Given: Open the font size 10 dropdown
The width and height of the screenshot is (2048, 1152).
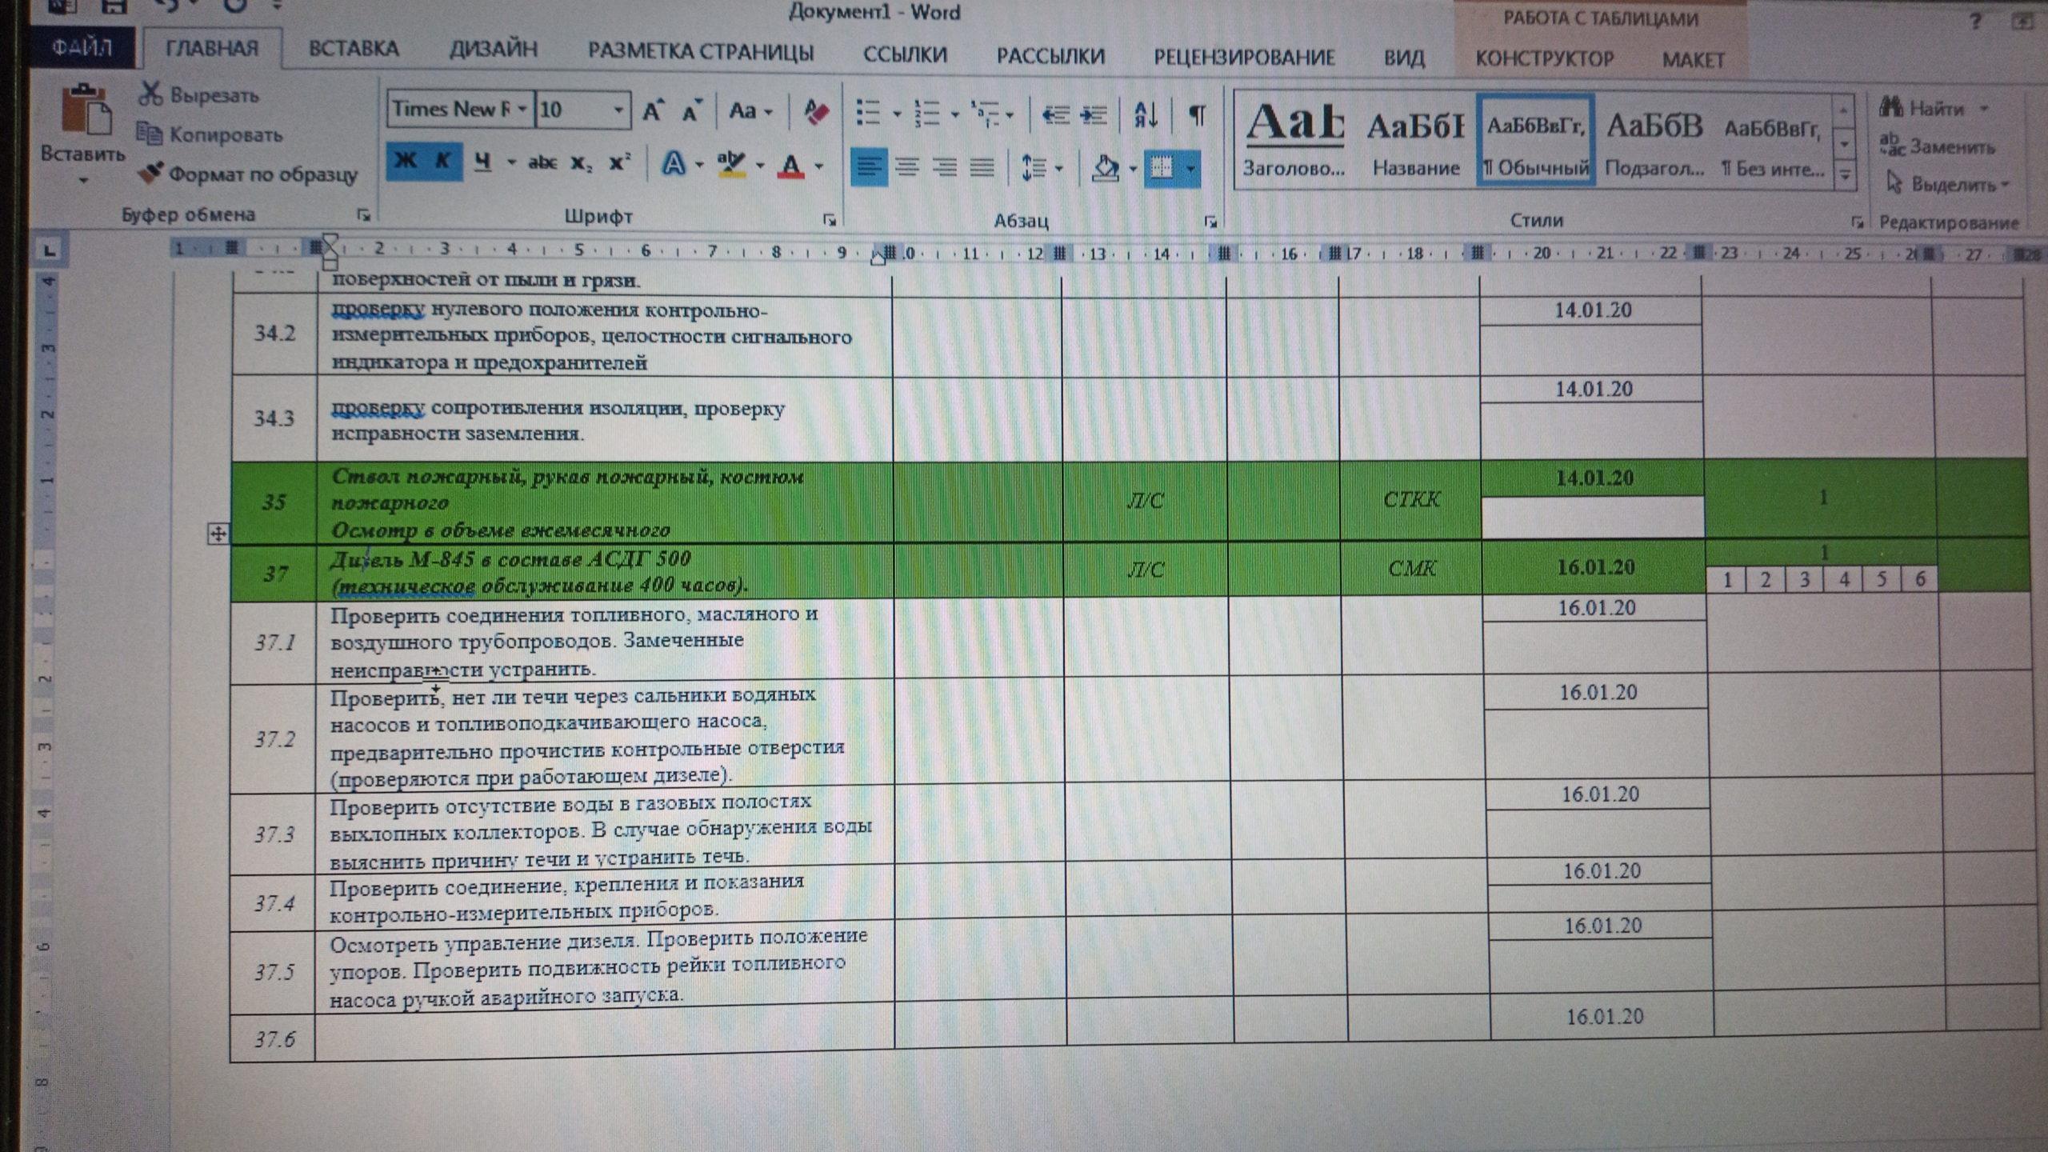Looking at the screenshot, I should [x=618, y=110].
